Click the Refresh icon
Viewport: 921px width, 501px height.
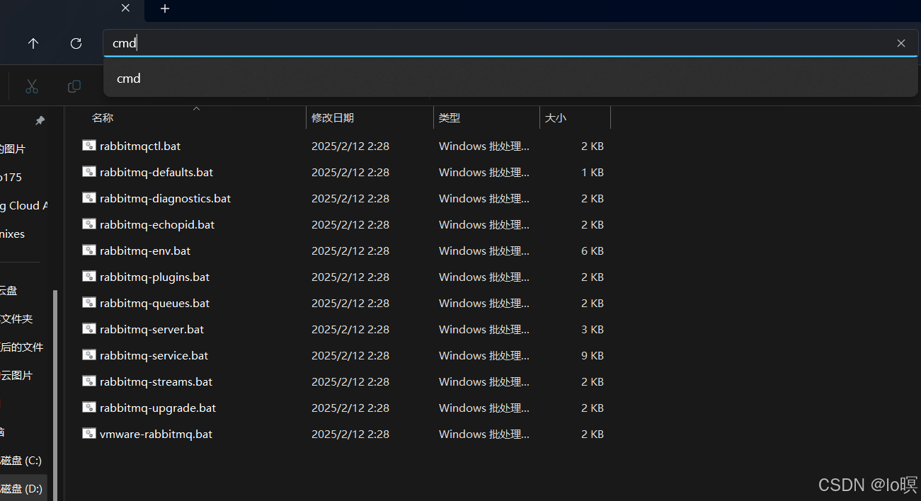pyautogui.click(x=76, y=43)
